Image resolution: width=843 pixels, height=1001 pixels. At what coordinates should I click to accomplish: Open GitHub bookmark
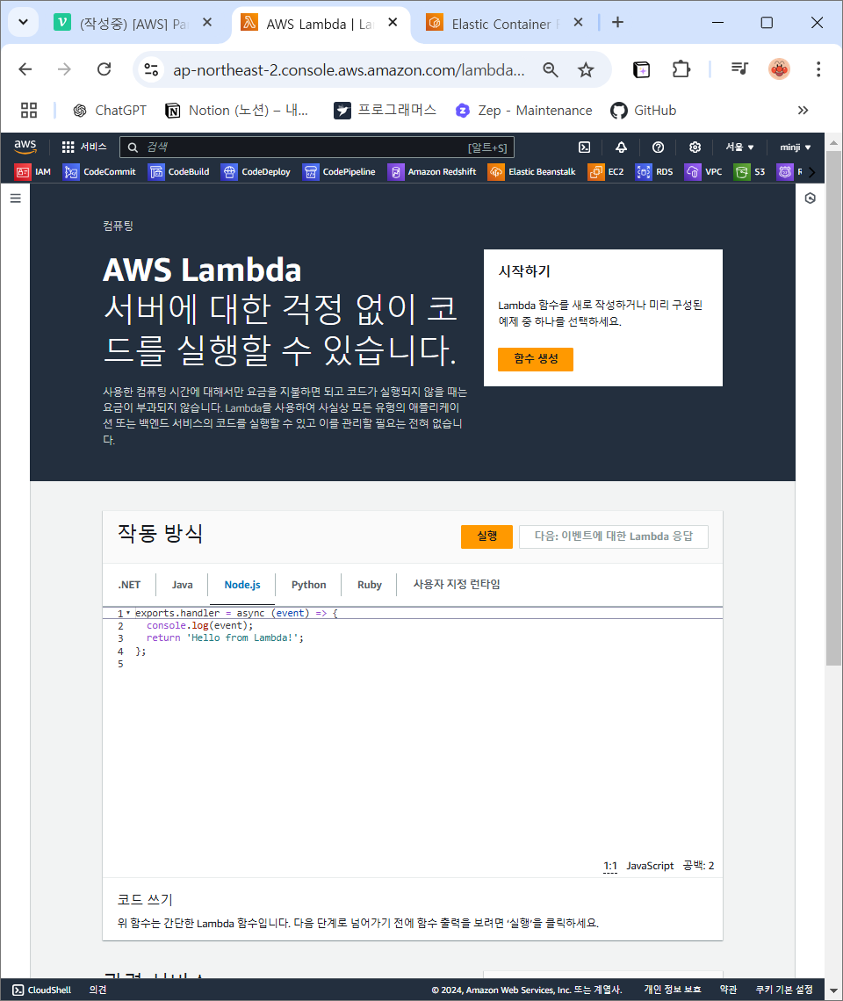click(643, 111)
